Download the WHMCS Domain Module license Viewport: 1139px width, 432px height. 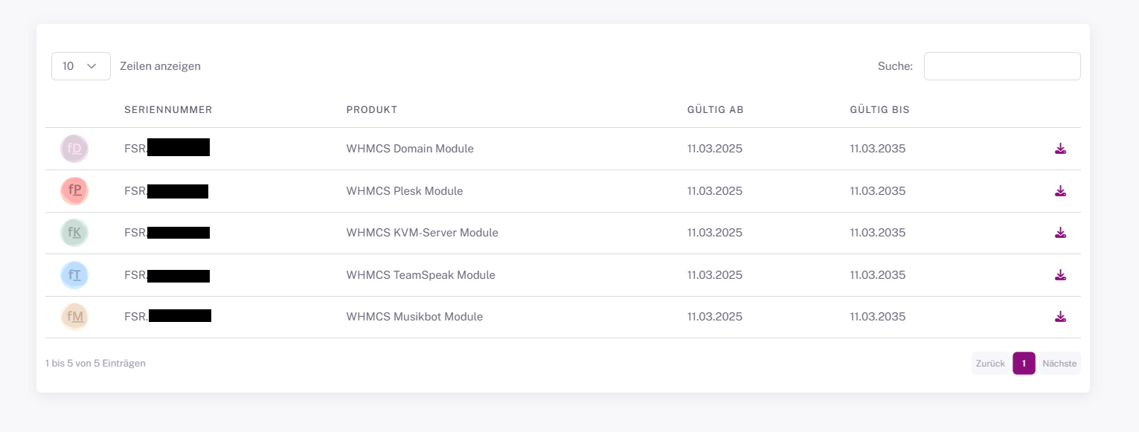(1060, 149)
